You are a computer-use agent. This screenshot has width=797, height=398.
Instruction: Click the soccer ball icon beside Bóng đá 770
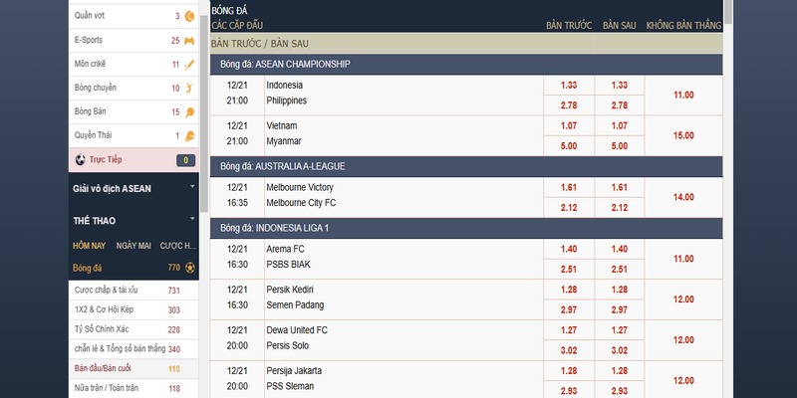click(x=189, y=268)
